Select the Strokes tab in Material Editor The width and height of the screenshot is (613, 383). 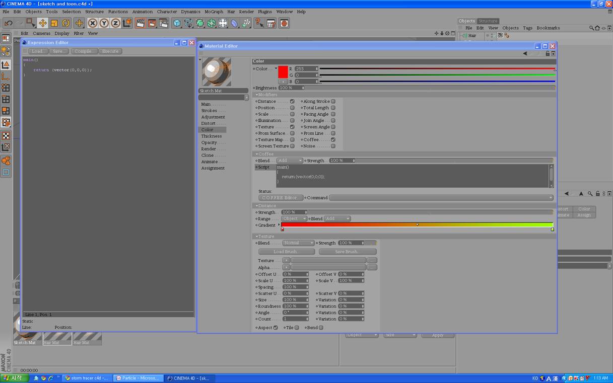point(209,111)
